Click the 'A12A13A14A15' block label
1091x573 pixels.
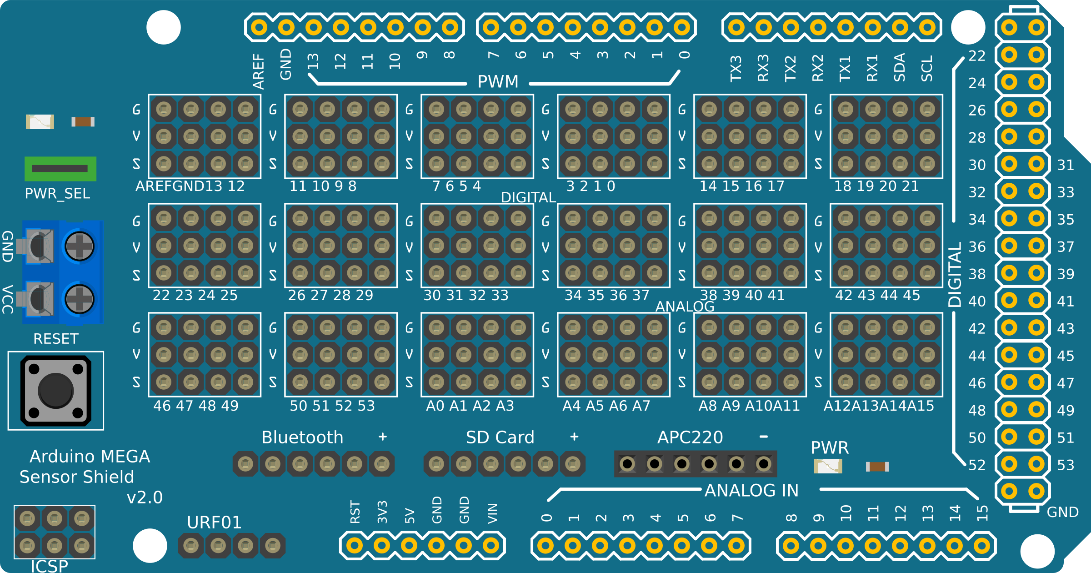click(x=879, y=406)
